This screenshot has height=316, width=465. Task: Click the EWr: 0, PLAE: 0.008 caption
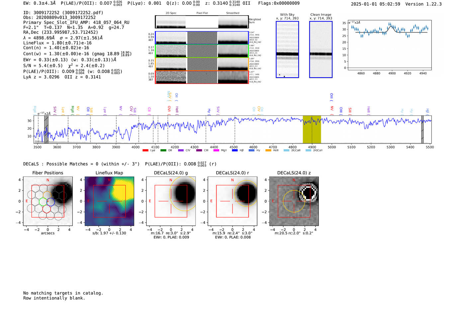(233, 237)
